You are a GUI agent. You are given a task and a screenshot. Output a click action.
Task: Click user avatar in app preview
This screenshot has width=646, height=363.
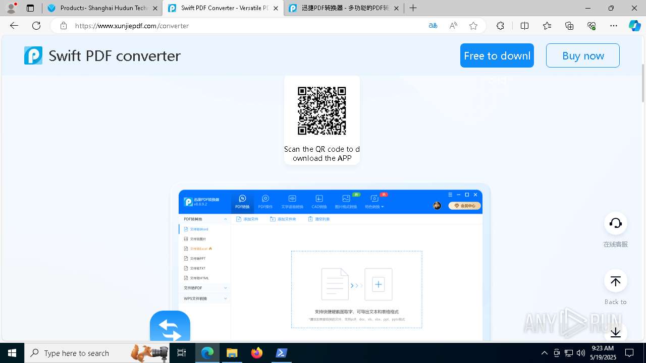[x=437, y=206]
